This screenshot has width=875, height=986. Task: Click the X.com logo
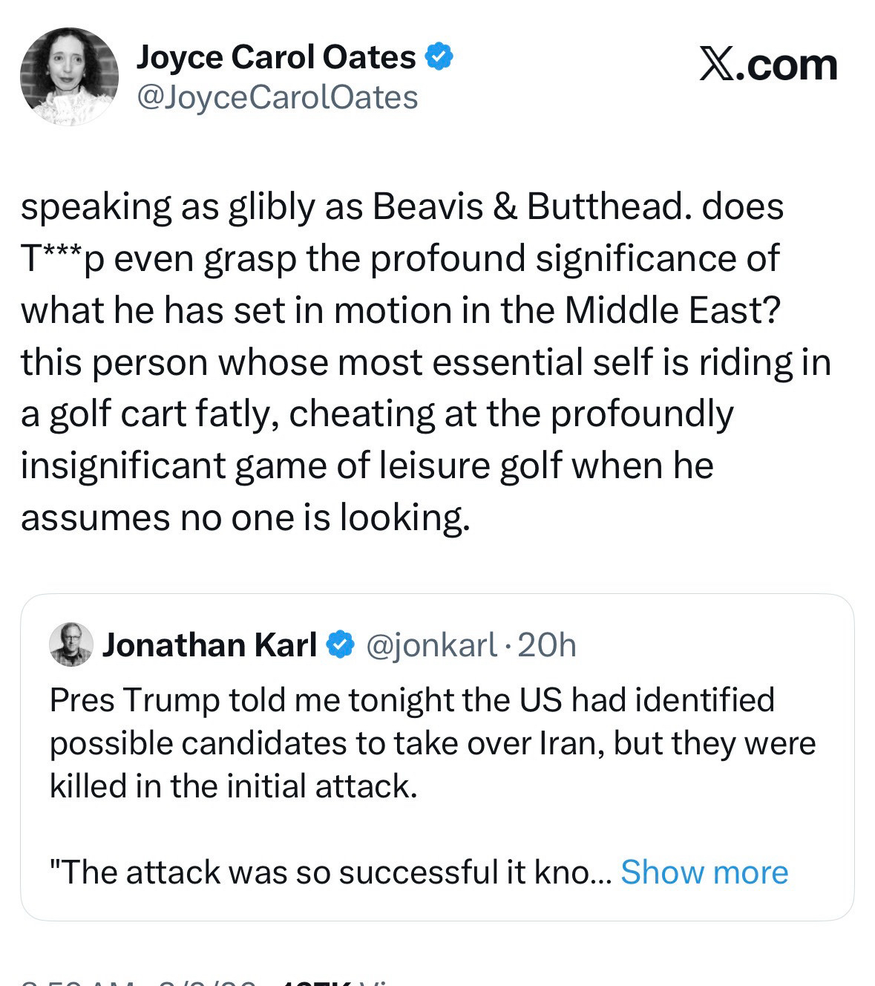(x=768, y=65)
